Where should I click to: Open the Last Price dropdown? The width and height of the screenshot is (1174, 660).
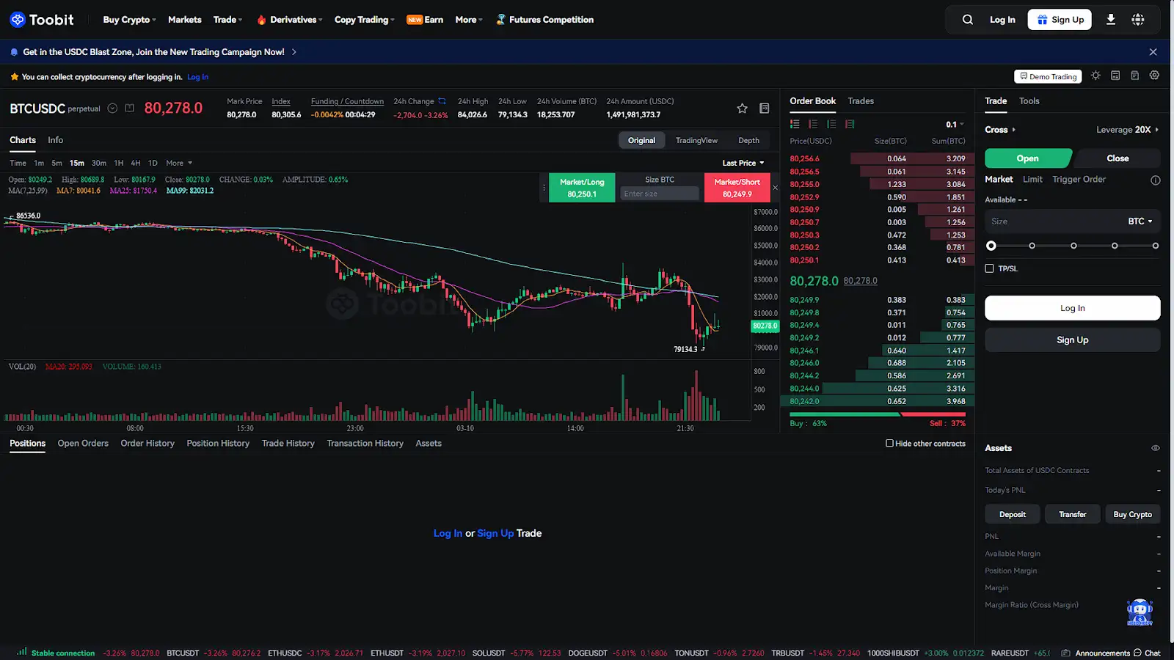pyautogui.click(x=743, y=163)
